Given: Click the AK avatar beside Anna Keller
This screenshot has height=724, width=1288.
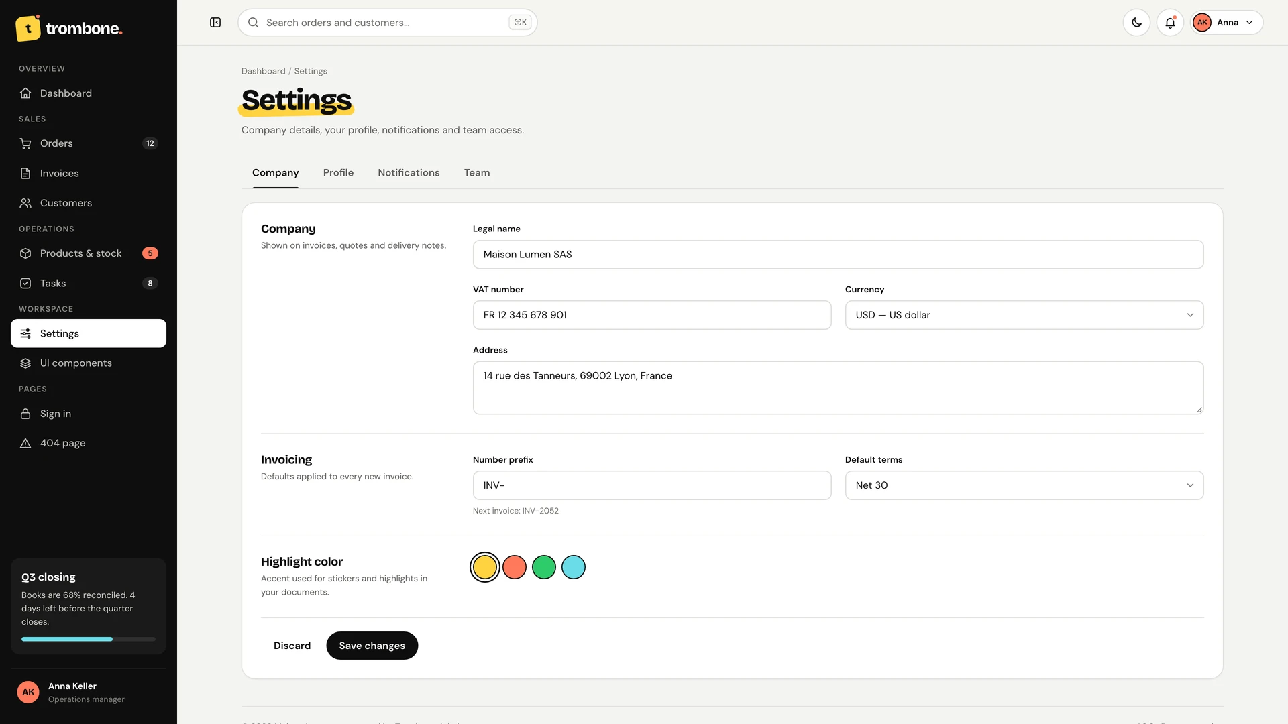Looking at the screenshot, I should tap(28, 692).
